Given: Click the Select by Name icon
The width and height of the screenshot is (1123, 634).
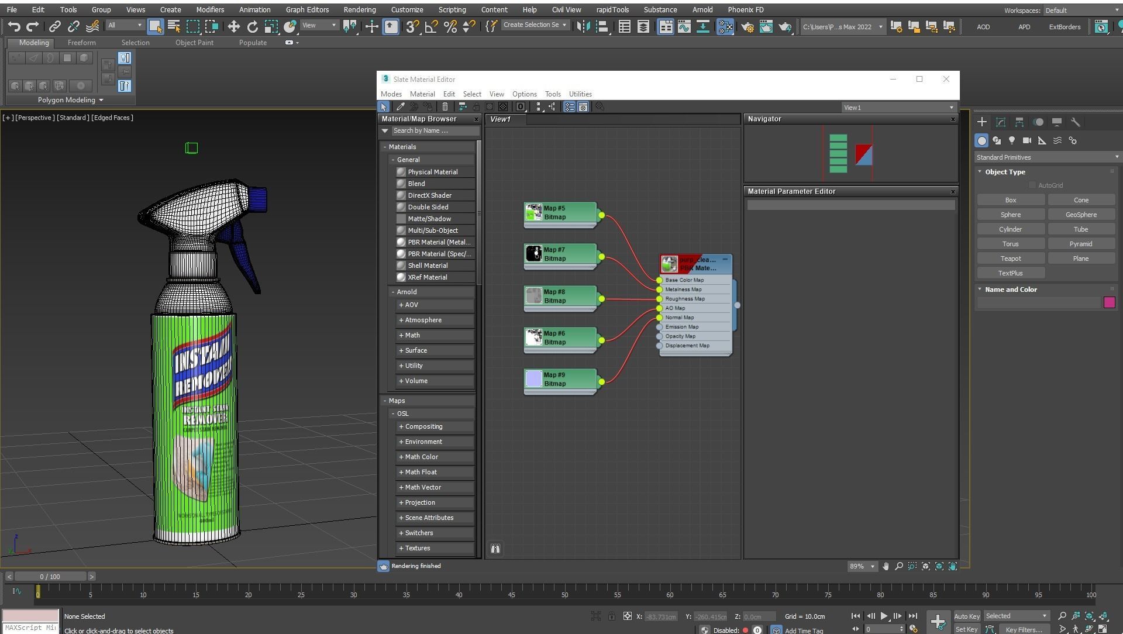Looking at the screenshot, I should [x=174, y=26].
